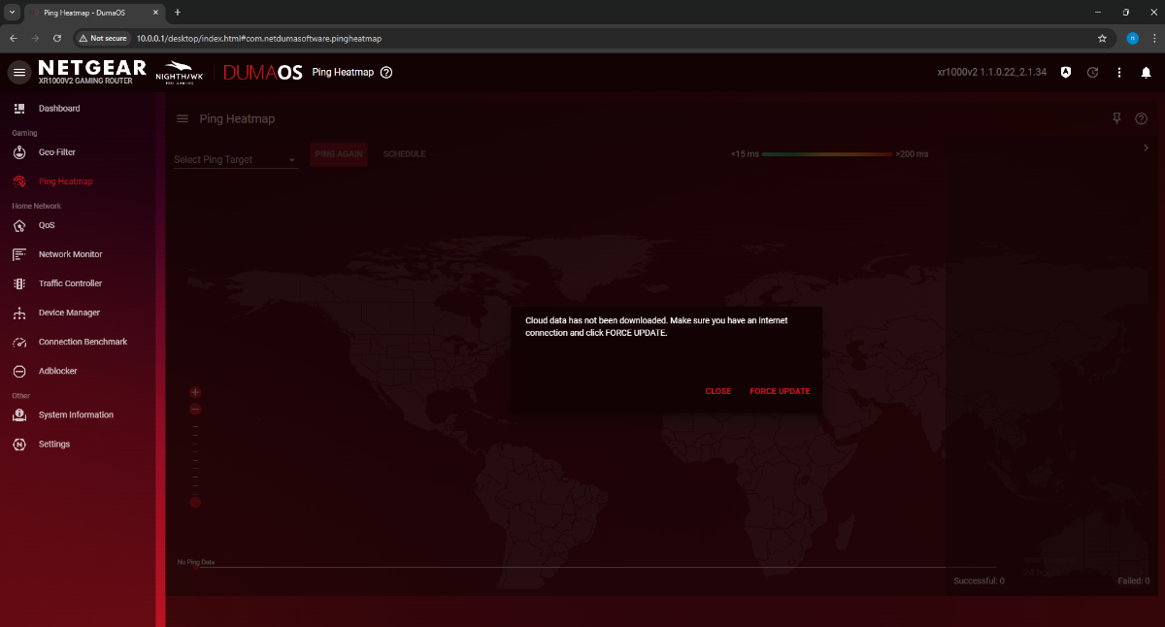Screen dimensions: 1165x627
Task: Click the Ping Heatmap panel menu icon
Action: click(182, 118)
